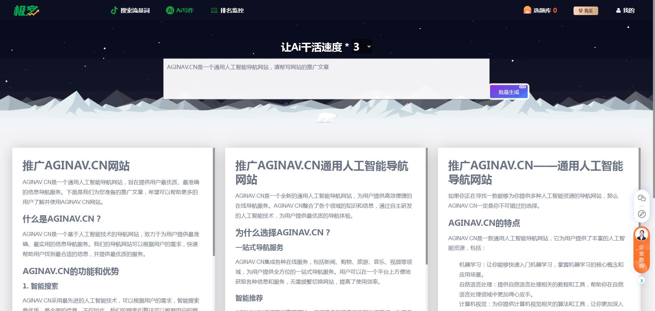Click the monitor icon beside 排名监控
This screenshot has width=655, height=311.
(214, 11)
